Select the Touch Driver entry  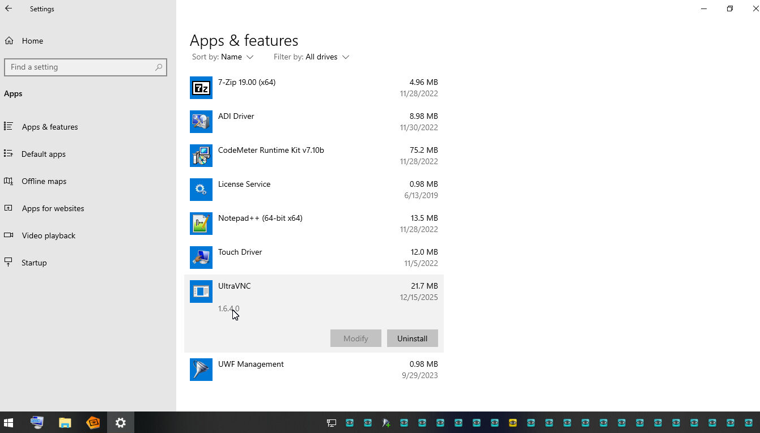coord(314,258)
